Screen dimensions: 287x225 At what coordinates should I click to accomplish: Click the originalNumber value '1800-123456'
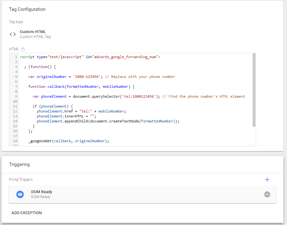click(87, 77)
